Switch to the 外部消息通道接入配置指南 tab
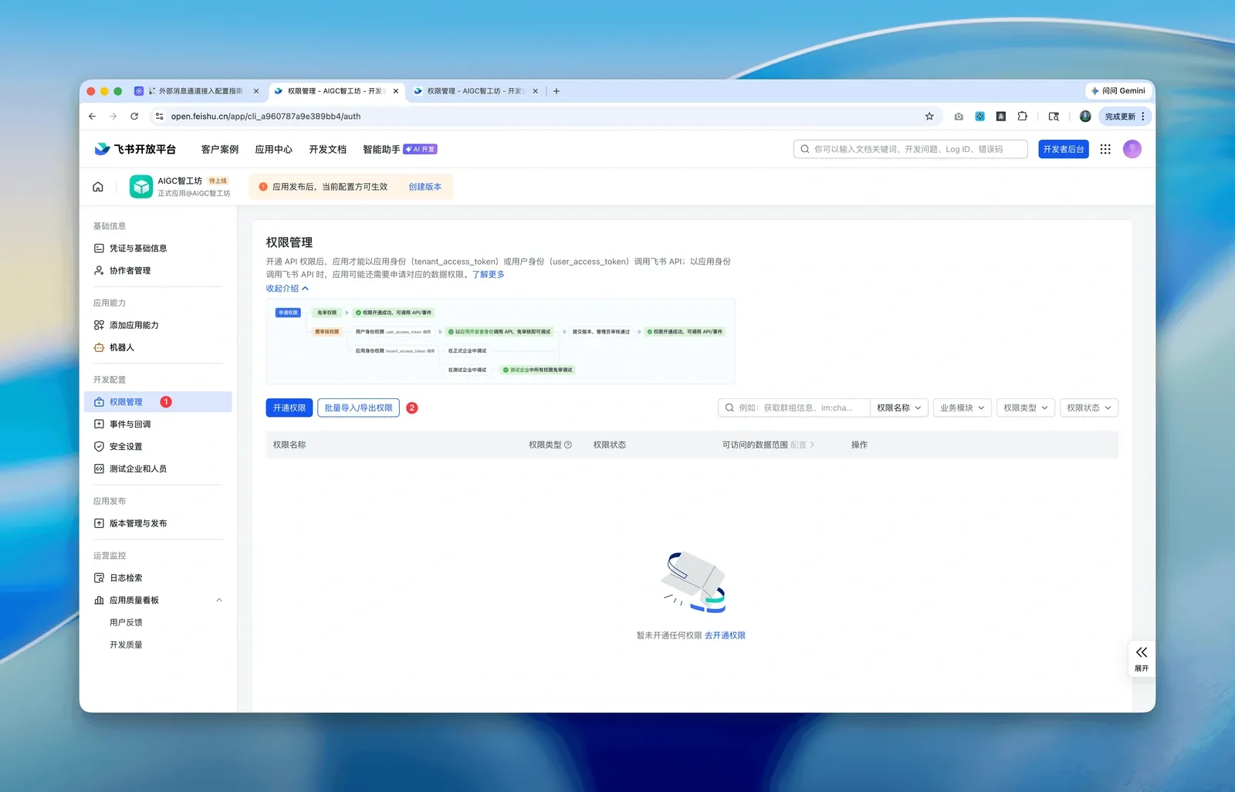Screen dimensions: 1235x792 [x=197, y=91]
